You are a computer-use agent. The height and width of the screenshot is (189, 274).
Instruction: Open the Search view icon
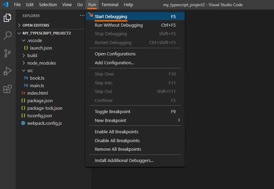click(x=8, y=36)
